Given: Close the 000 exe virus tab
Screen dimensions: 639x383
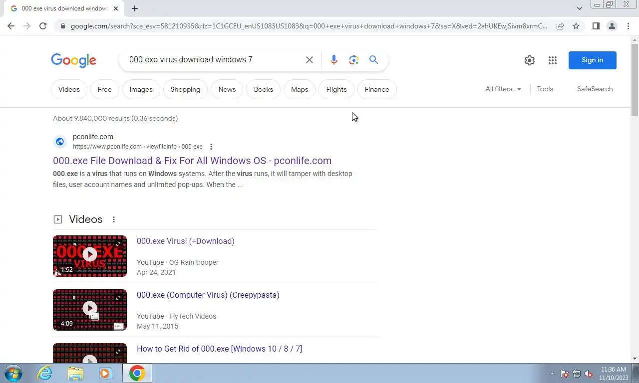Looking at the screenshot, I should (116, 8).
